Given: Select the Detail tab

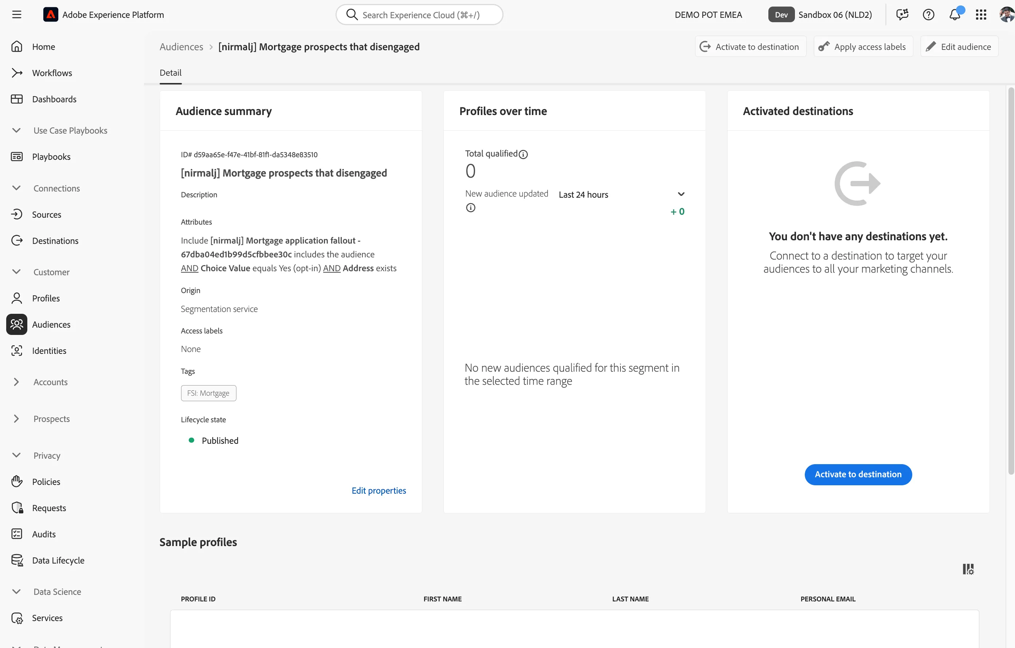Looking at the screenshot, I should 170,72.
